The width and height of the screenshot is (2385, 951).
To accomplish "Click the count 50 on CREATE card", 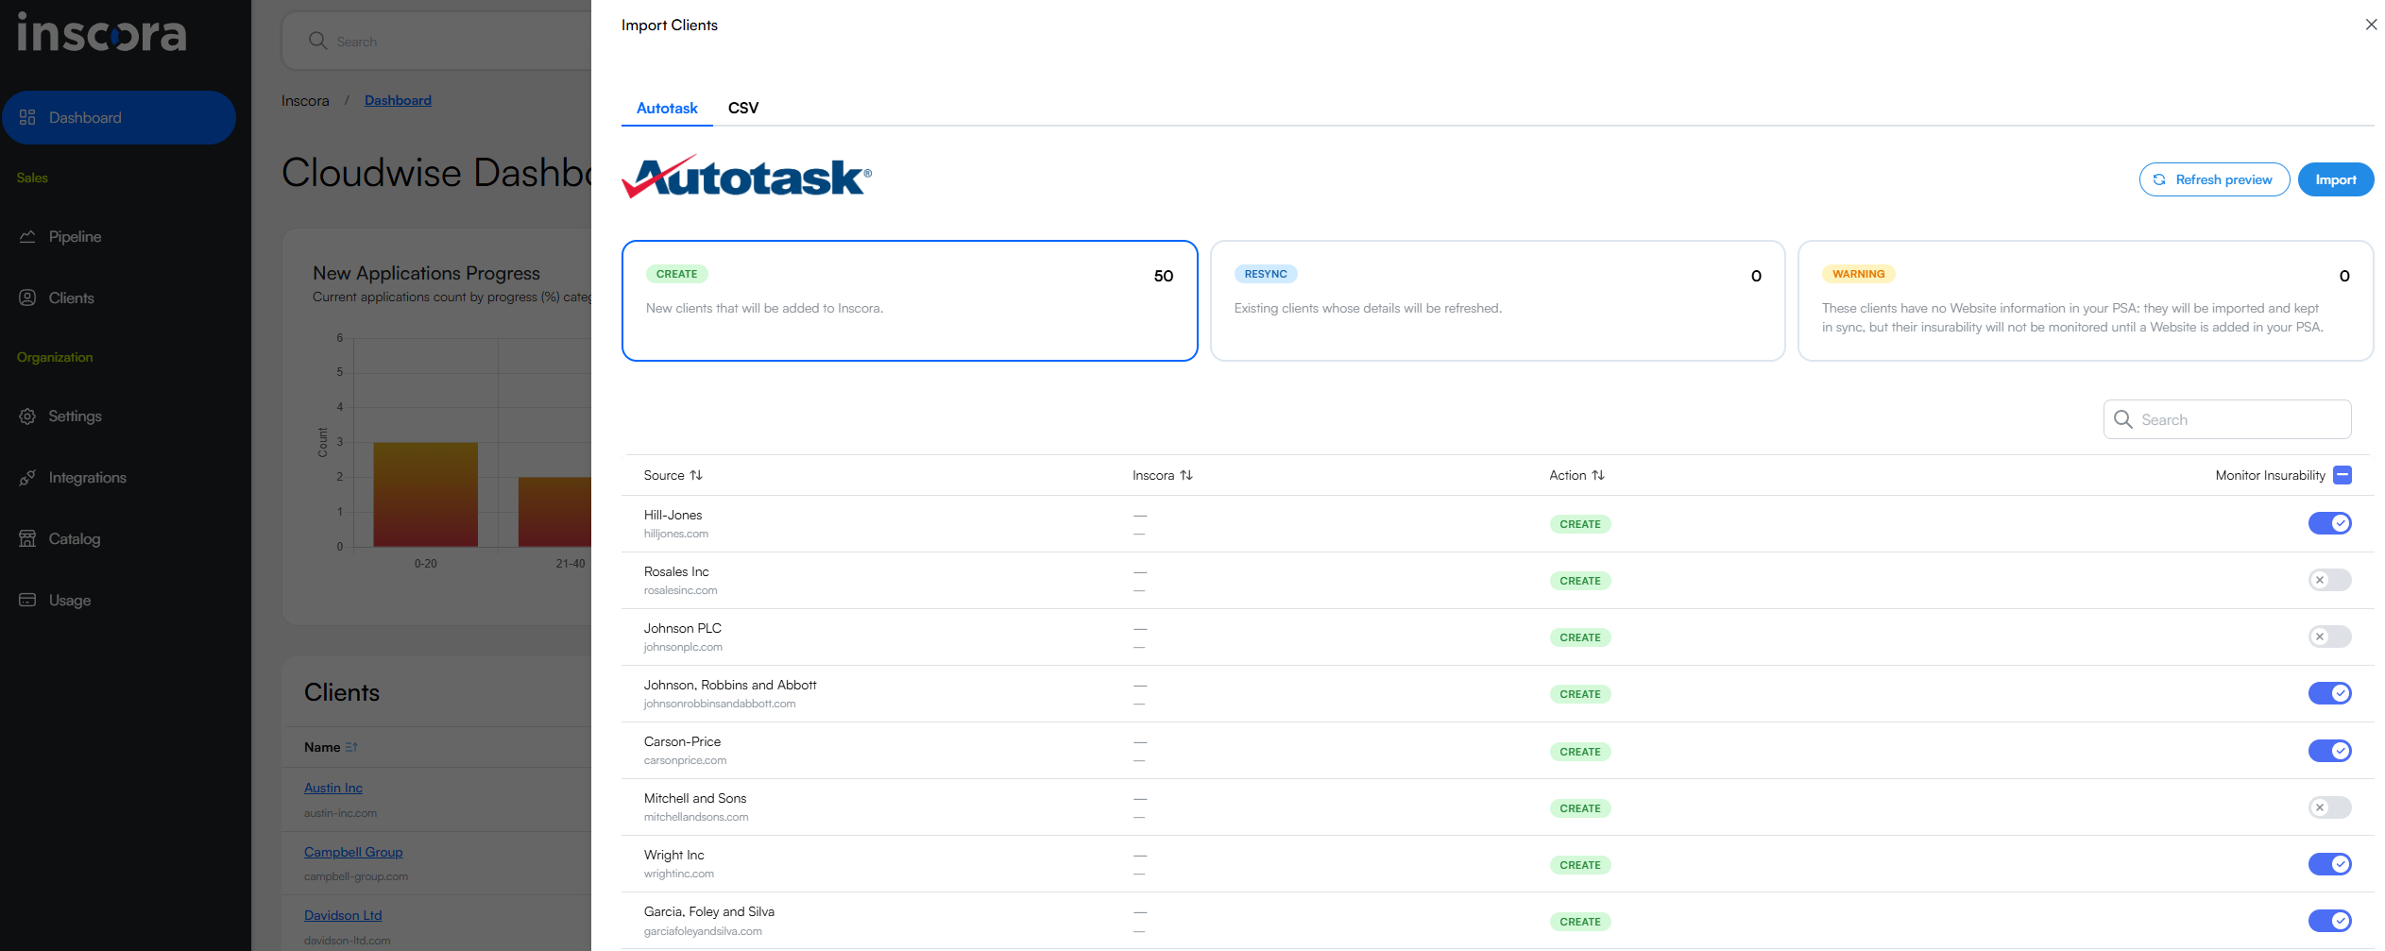I will click(1164, 276).
